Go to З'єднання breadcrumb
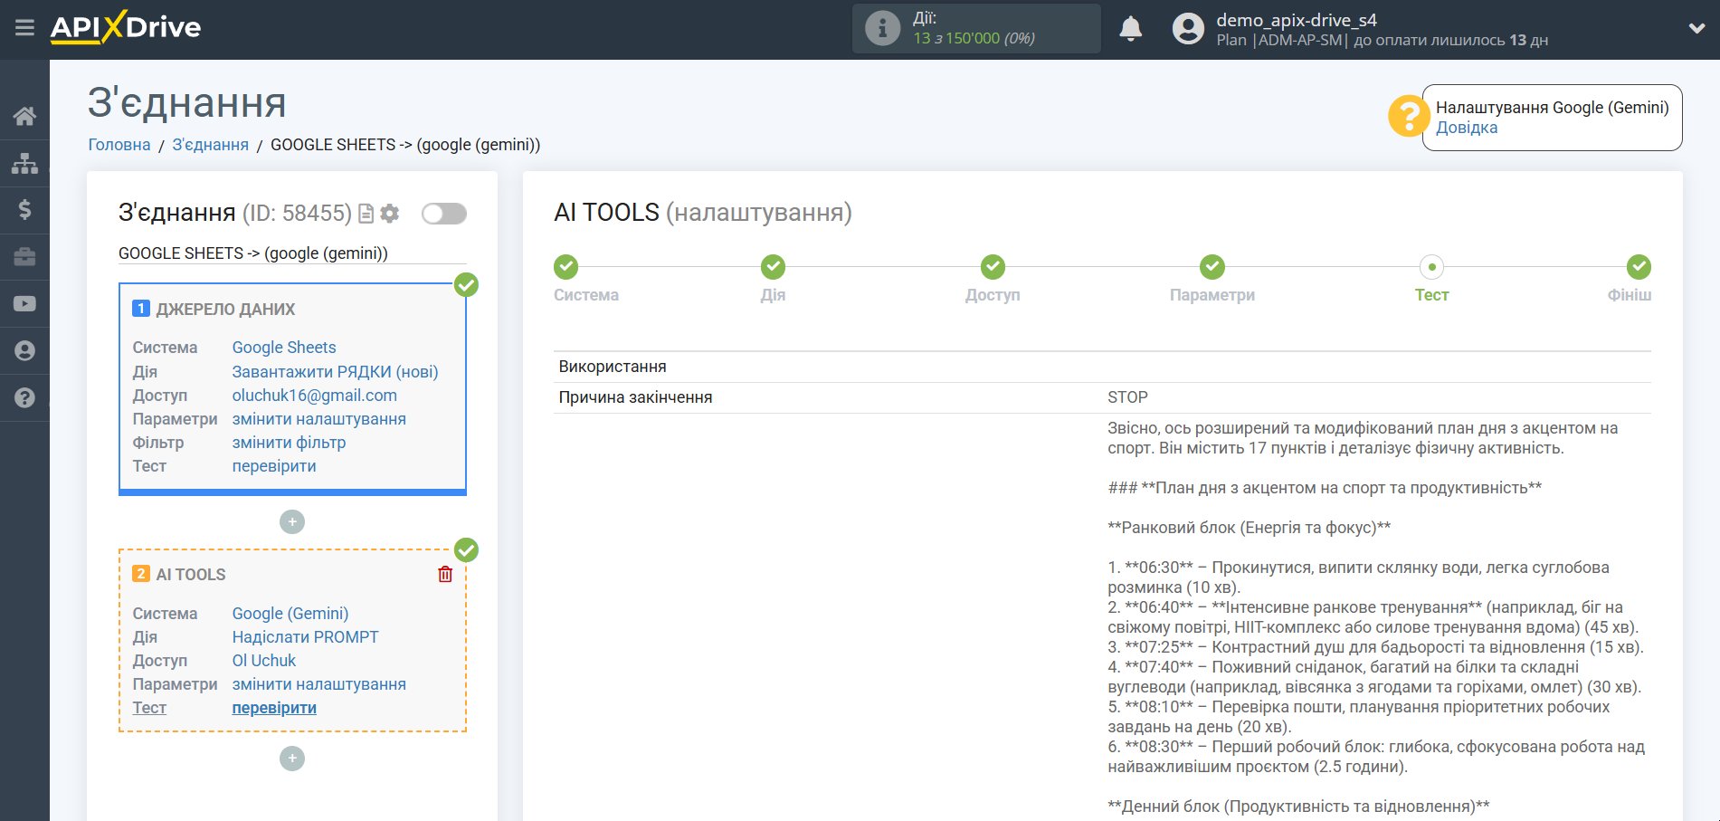1720x821 pixels. 211,145
